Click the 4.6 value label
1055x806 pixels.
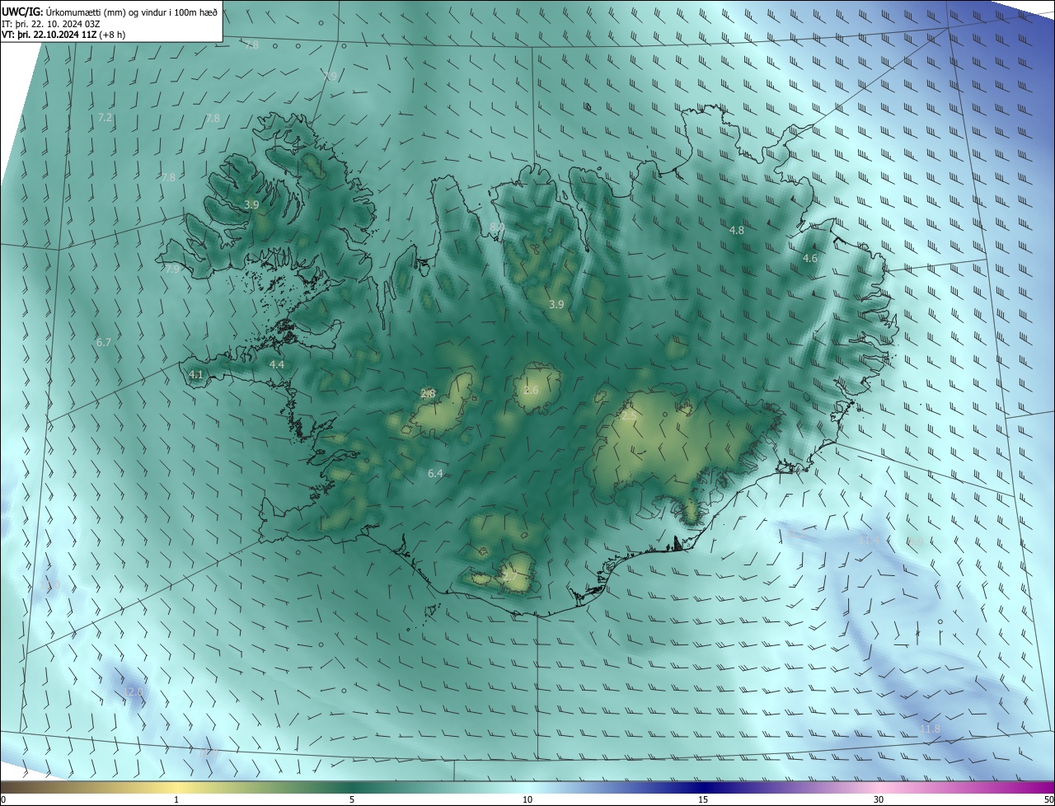810,259
